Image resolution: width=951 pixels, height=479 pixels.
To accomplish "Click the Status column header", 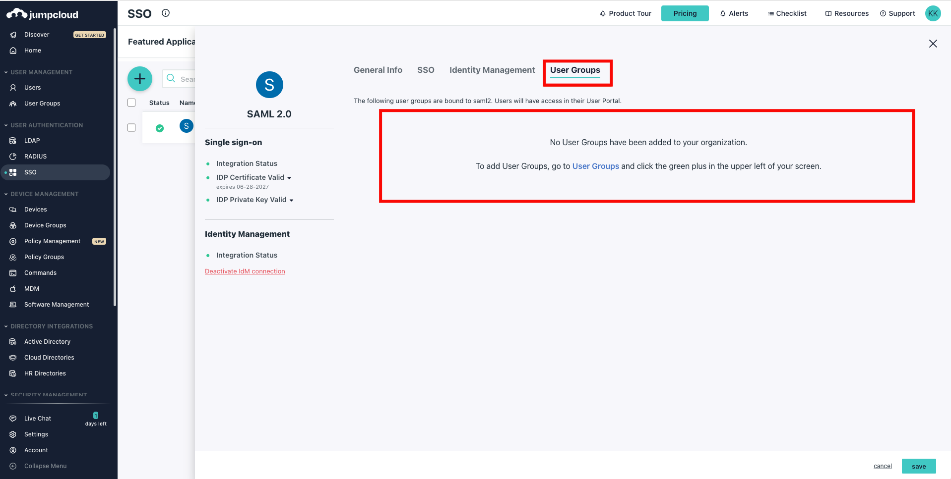I will click(159, 103).
